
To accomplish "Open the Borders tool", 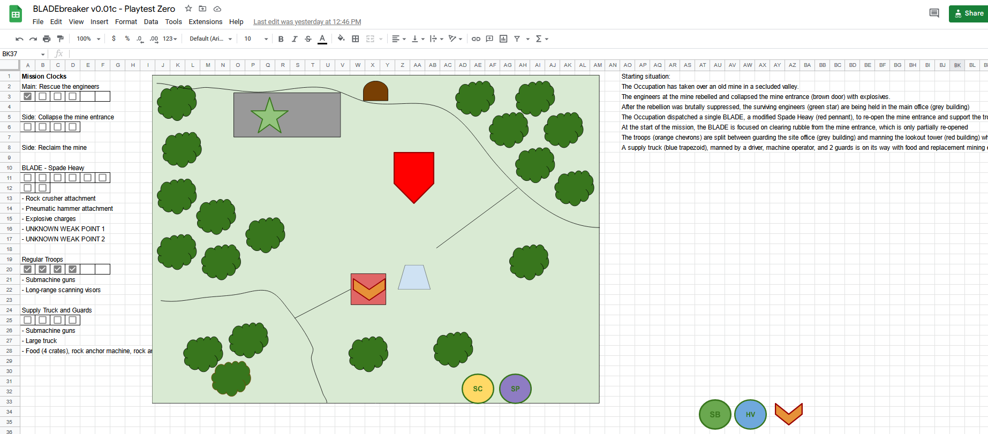I will tap(355, 39).
